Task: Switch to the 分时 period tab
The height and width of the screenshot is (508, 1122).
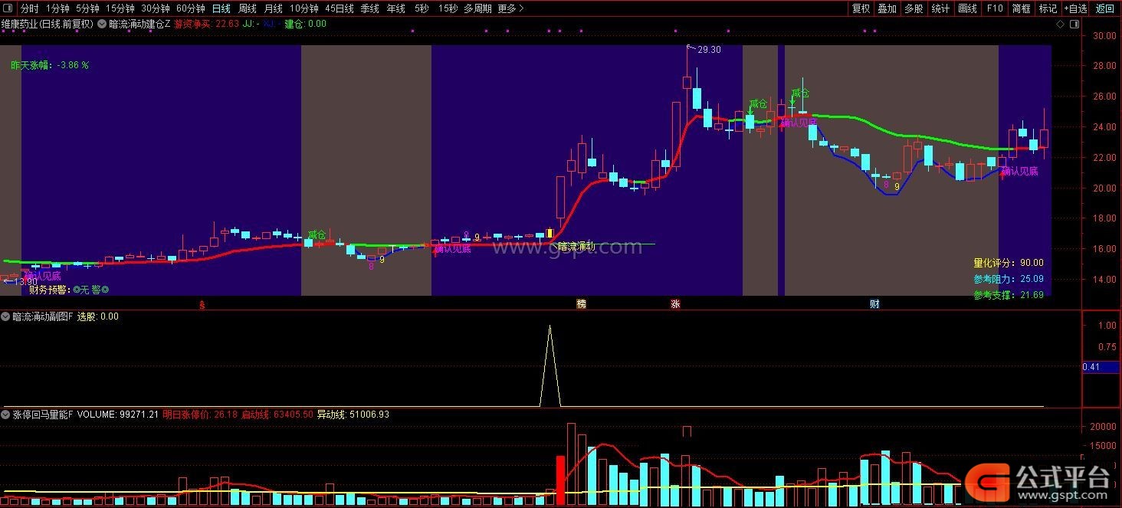Action: tap(29, 8)
